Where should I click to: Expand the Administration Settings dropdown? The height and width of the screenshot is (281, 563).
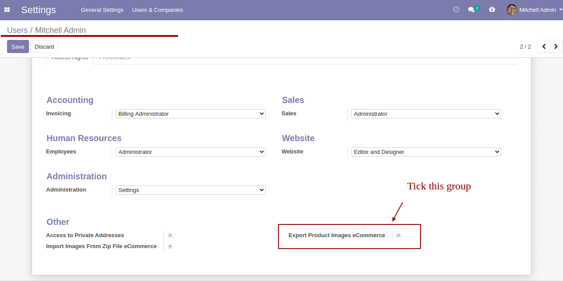191,190
